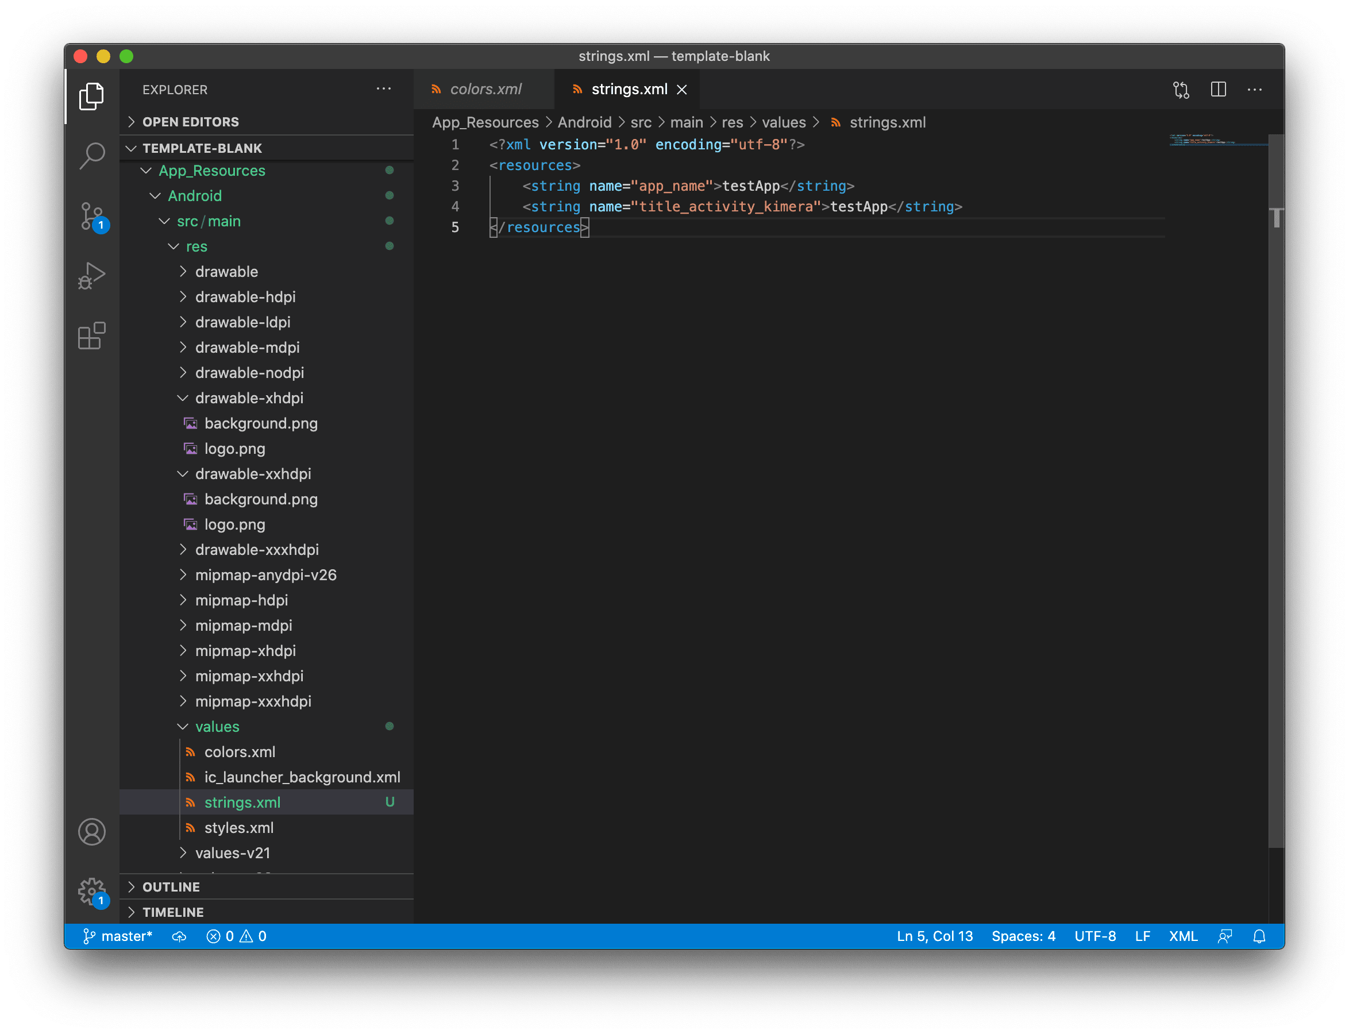Screen dimensions: 1349x1034
Task: Open the Accounts icon in the activity bar
Action: point(92,832)
